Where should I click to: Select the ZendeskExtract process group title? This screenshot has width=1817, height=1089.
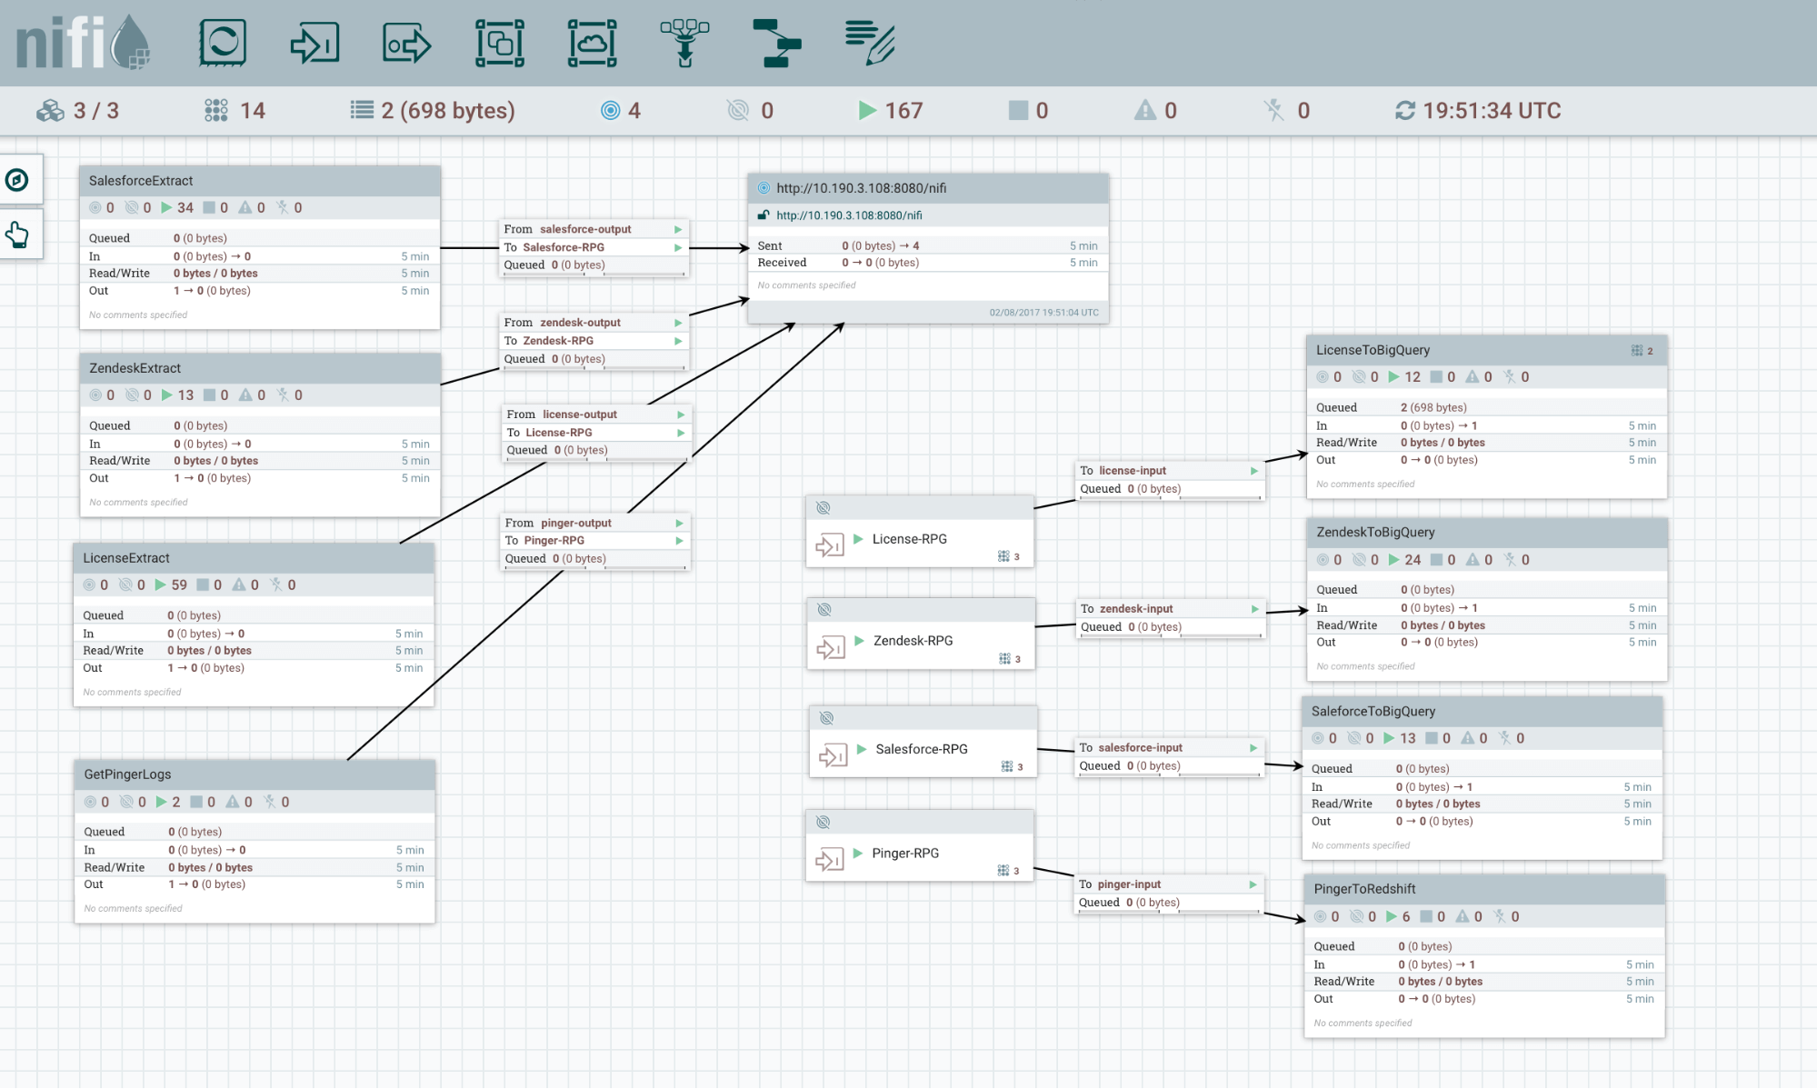click(135, 368)
